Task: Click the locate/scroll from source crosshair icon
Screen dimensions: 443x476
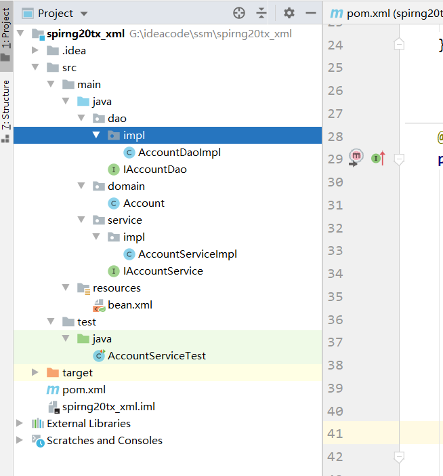Action: click(x=239, y=14)
